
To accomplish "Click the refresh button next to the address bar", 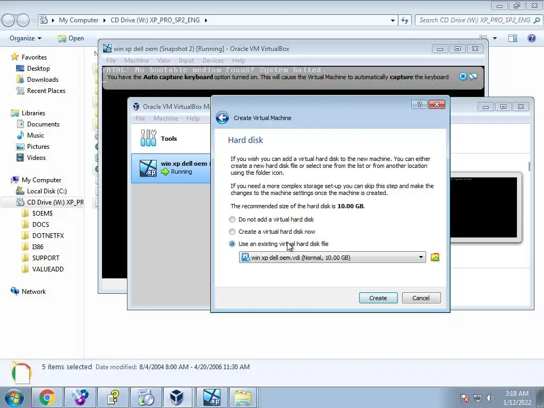I will tap(404, 20).
